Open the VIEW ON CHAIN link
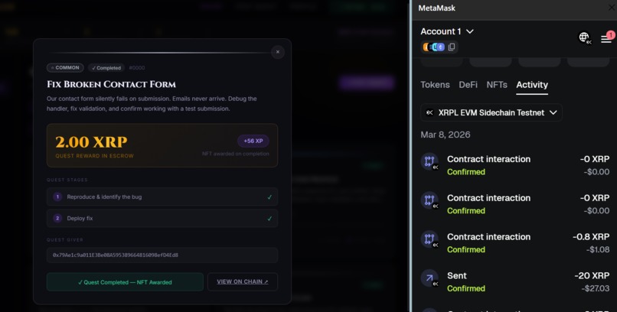 click(243, 281)
